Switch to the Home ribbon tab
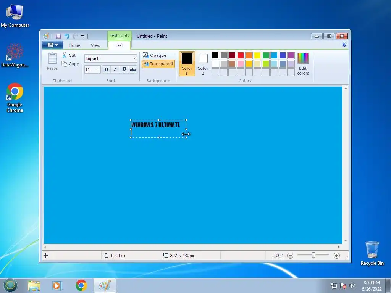The height and width of the screenshot is (293, 391). point(74,45)
